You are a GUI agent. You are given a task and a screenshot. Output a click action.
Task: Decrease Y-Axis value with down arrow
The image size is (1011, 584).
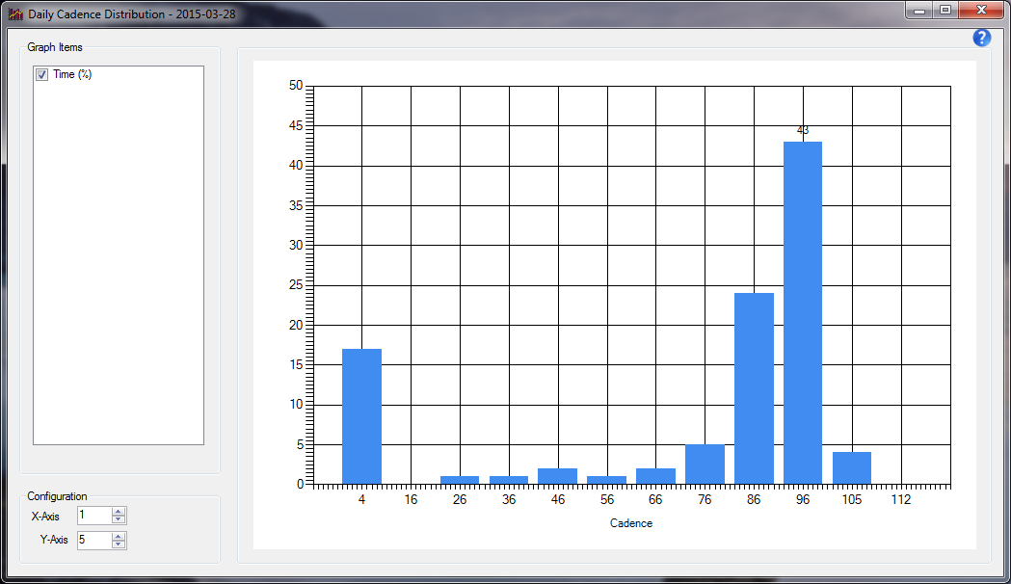[x=119, y=544]
